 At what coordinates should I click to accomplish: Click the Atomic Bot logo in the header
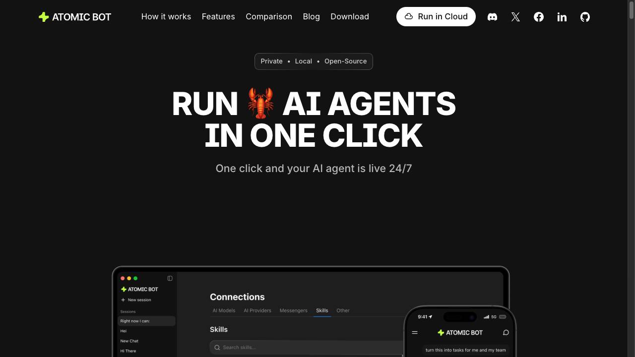[75, 17]
